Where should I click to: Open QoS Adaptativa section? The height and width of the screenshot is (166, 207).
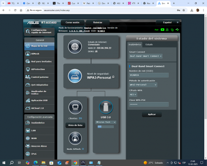39,85
